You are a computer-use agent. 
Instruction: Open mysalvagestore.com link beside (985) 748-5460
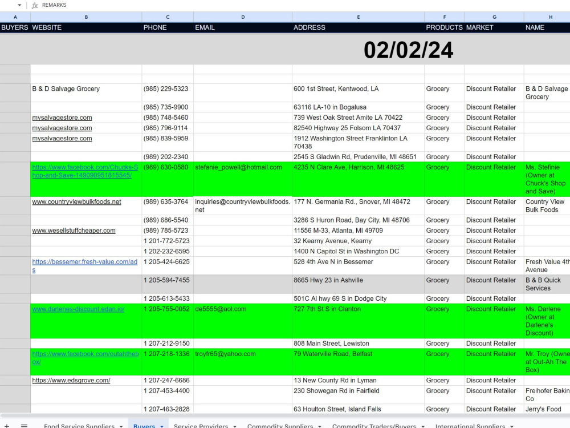62,118
